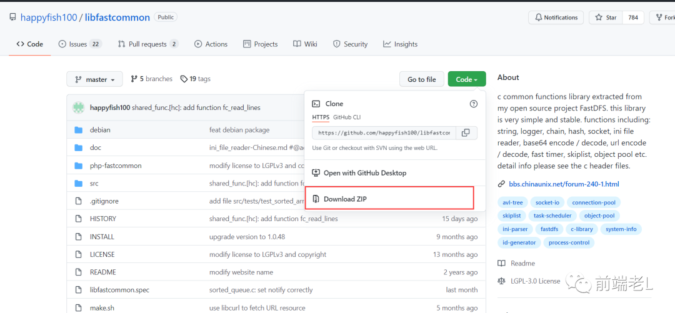Click the repository book icon beside happyfish100
The height and width of the screenshot is (313, 675).
point(13,17)
